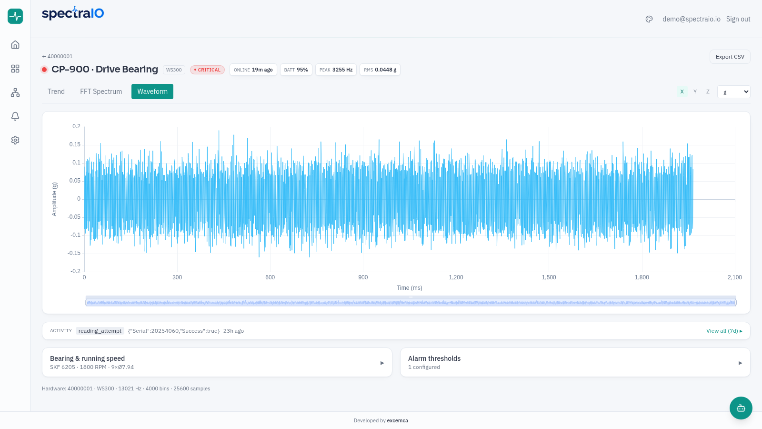Open the grid overview sidebar icon
The width and height of the screenshot is (762, 429).
[15, 69]
